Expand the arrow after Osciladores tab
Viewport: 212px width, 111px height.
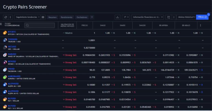pyautogui.click(x=92, y=17)
